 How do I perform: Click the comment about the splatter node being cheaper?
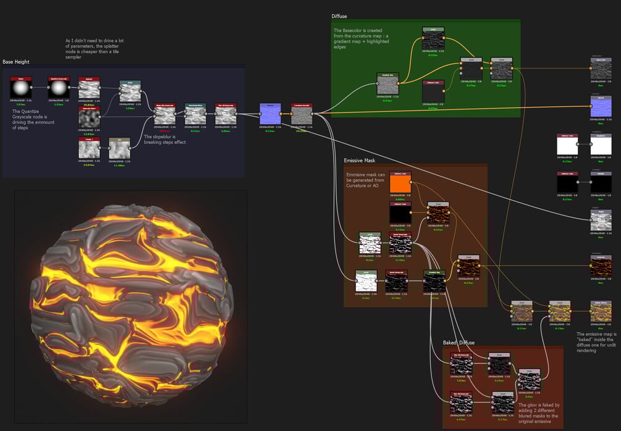click(x=95, y=49)
